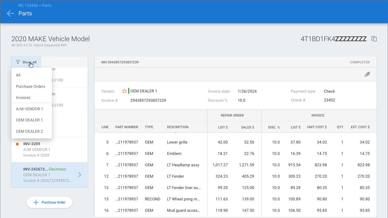
Task: Select All in the filter menu
Action: [x=32, y=75]
